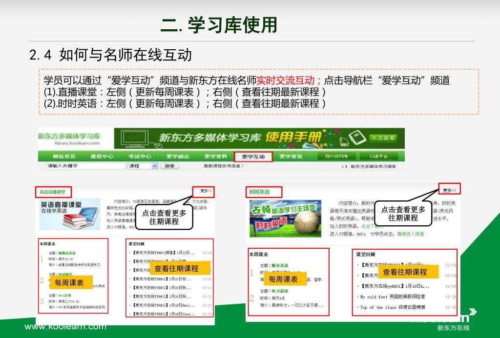
Task: Click 时间：每天9点 under 听力晨读
Action: 272,298
